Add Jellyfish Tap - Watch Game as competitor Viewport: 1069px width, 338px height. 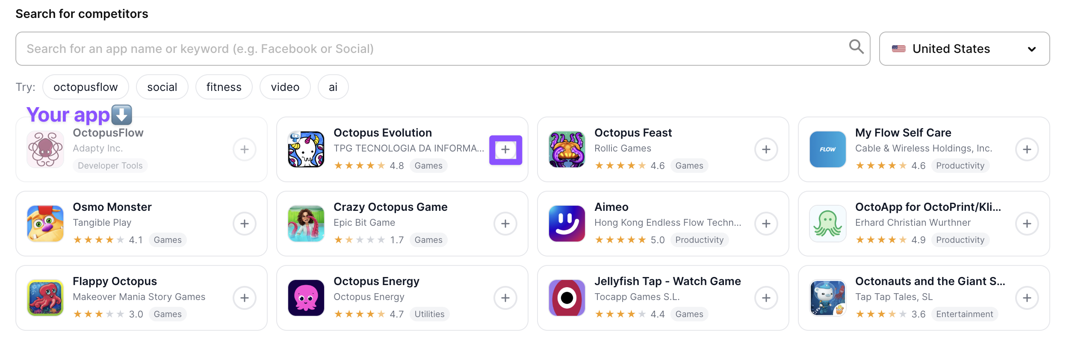[x=766, y=297]
